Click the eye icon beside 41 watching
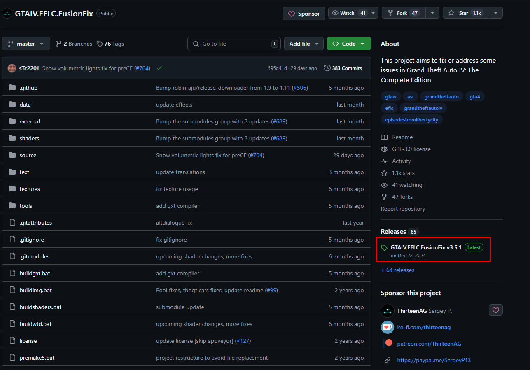 pyautogui.click(x=384, y=185)
